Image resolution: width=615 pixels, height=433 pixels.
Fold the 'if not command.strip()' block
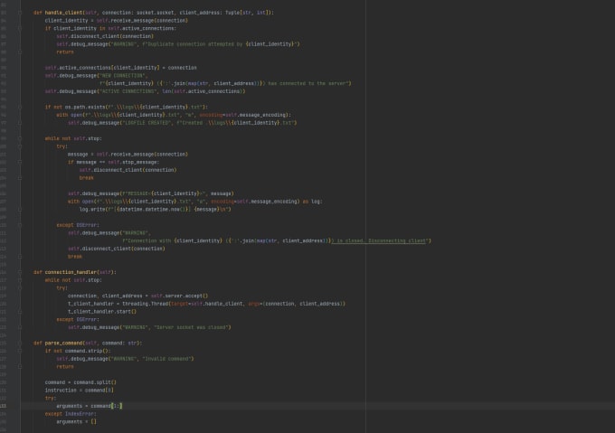pos(20,351)
